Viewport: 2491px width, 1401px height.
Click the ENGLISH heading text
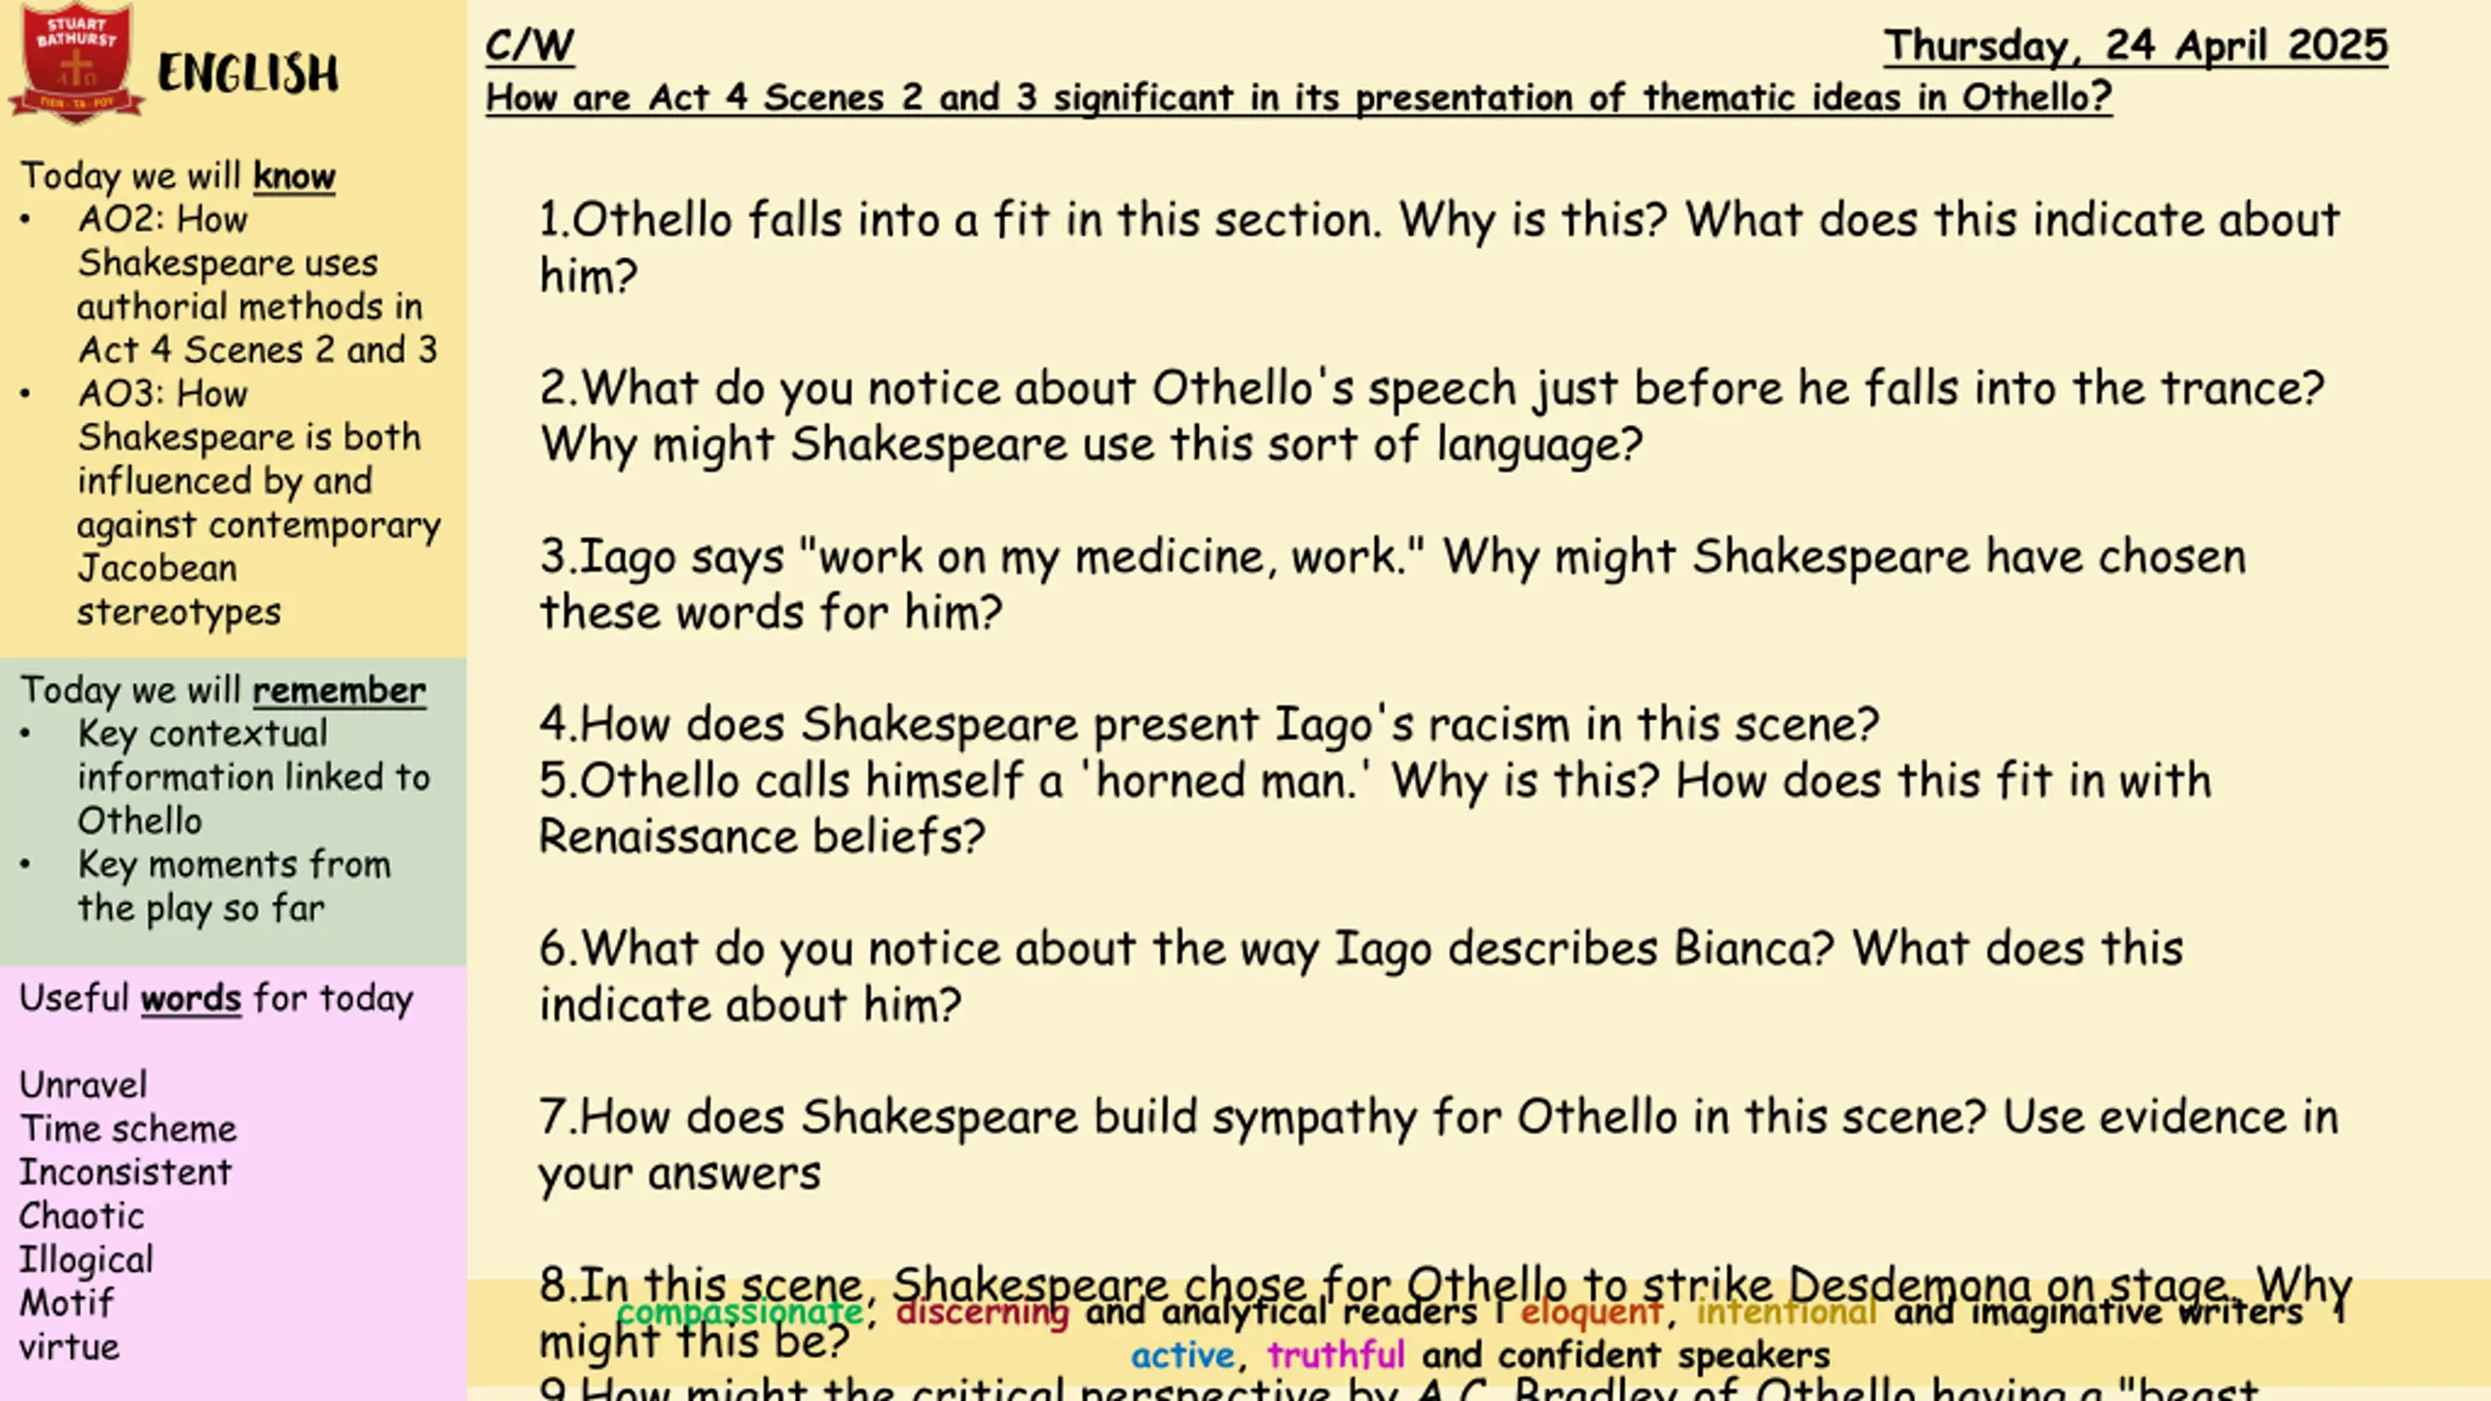248,74
